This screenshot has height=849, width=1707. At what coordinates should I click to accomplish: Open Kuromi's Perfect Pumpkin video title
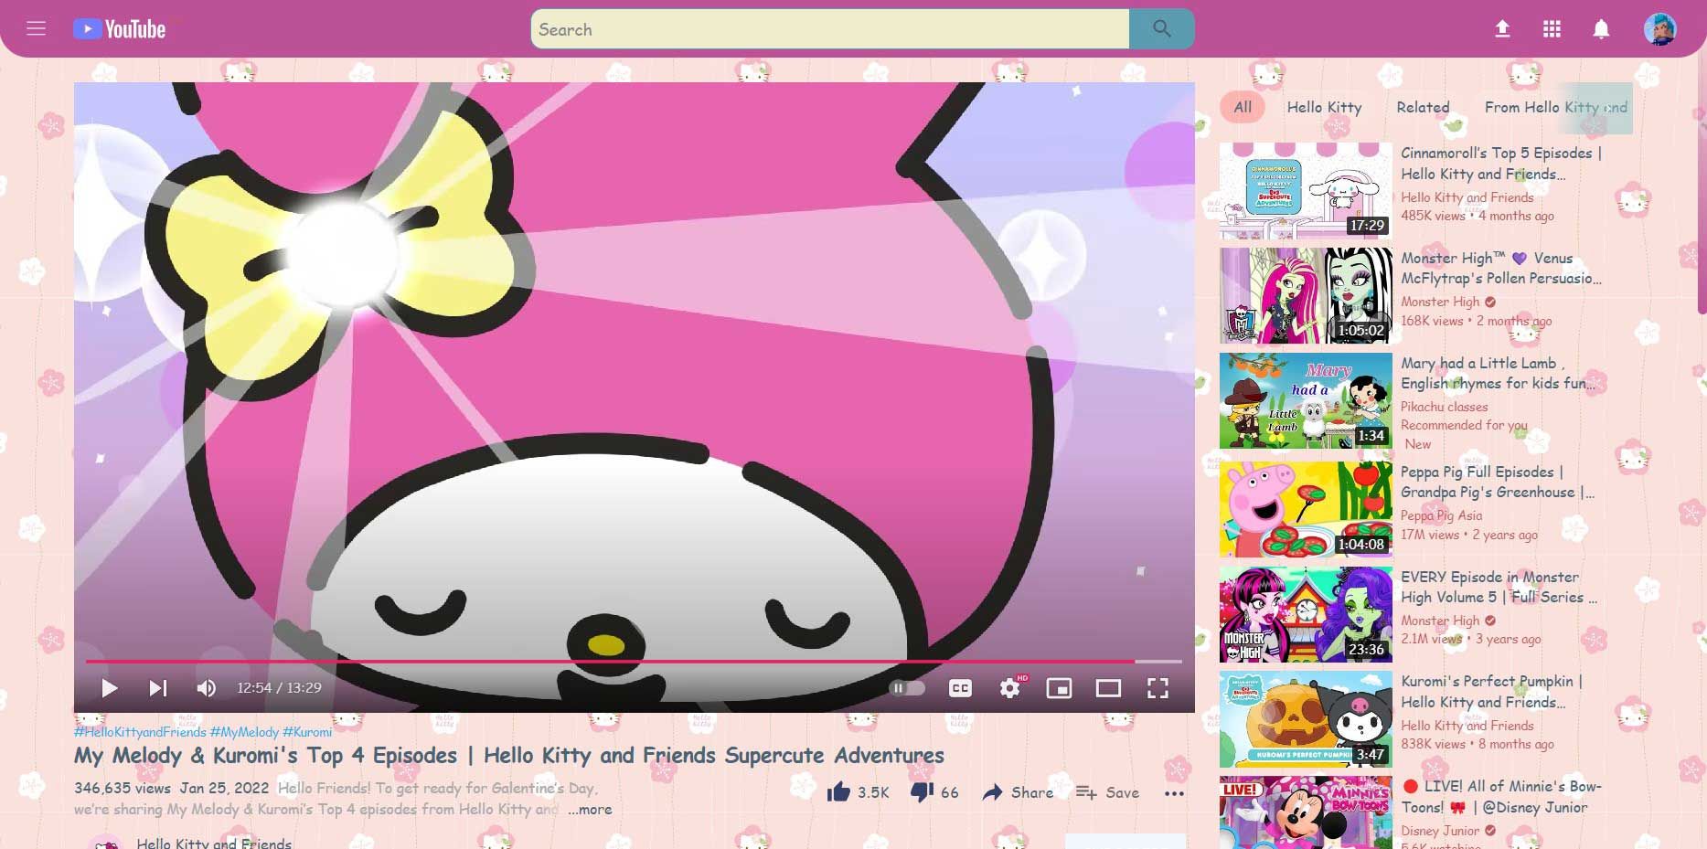click(x=1491, y=692)
